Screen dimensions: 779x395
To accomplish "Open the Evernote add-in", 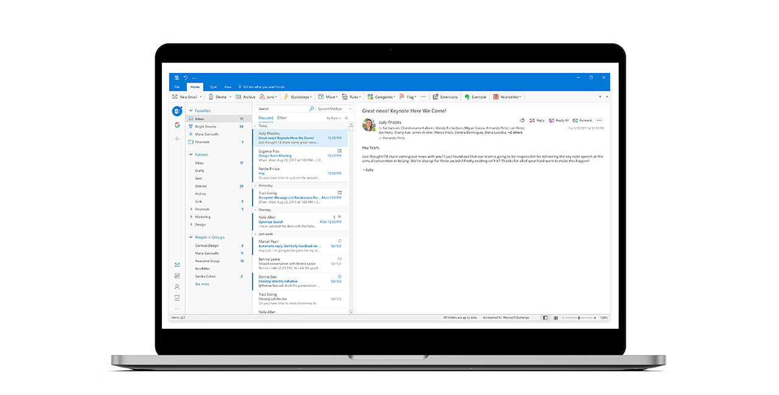I will click(475, 97).
